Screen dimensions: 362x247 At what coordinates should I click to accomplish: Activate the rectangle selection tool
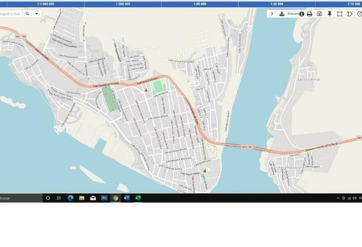[339, 14]
